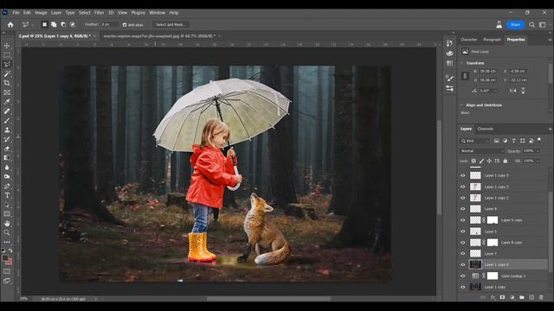Select the Rectangle shape tool
The image size is (554, 311).
click(x=7, y=214)
